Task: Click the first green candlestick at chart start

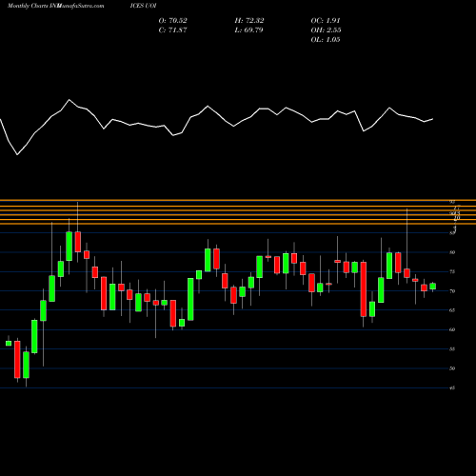Action: tap(9, 343)
